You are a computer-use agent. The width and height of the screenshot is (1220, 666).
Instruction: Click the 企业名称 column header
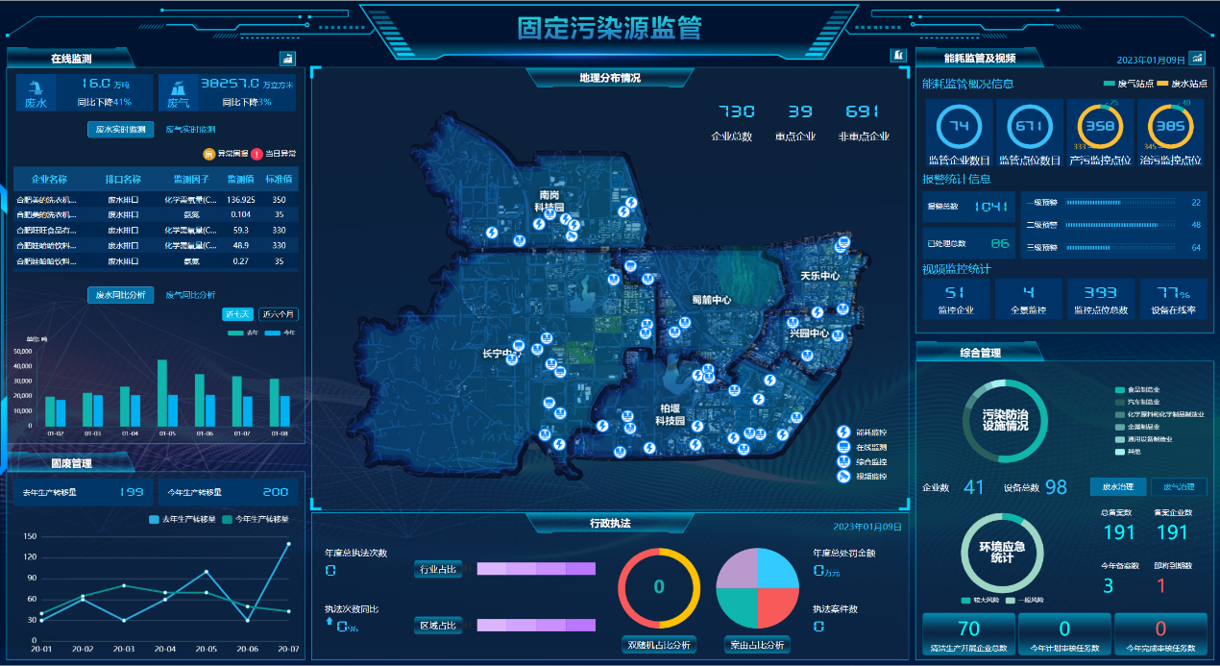click(x=49, y=180)
